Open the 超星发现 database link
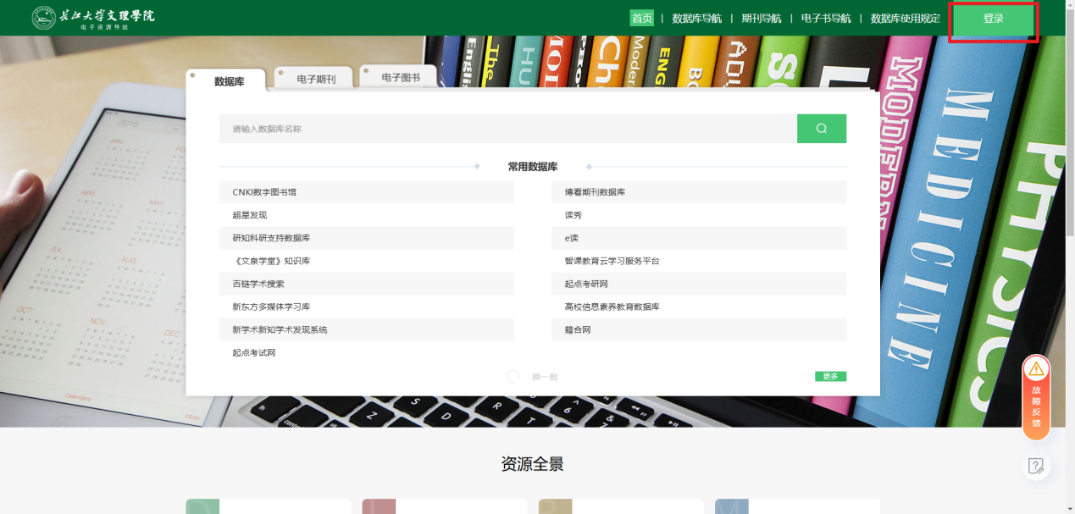The height and width of the screenshot is (514, 1075). tap(250, 215)
